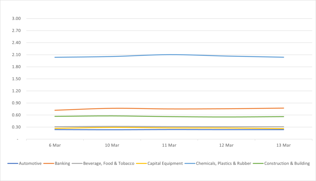Select the 2.10 y-axis label

[x=16, y=55]
